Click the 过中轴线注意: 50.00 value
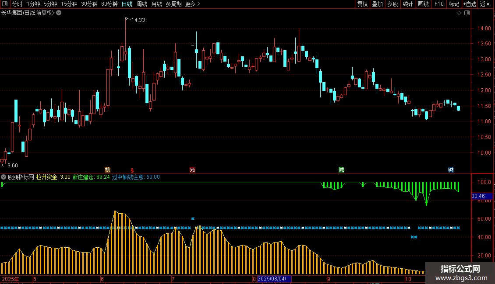The width and height of the screenshot is (495, 284). (x=136, y=177)
